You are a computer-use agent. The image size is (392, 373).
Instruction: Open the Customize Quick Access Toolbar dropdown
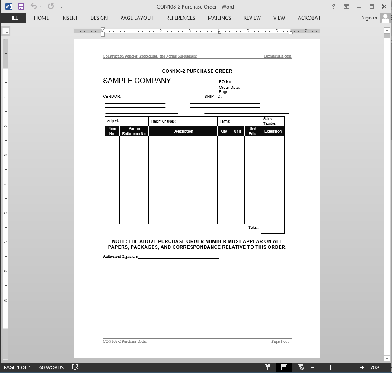click(x=61, y=7)
